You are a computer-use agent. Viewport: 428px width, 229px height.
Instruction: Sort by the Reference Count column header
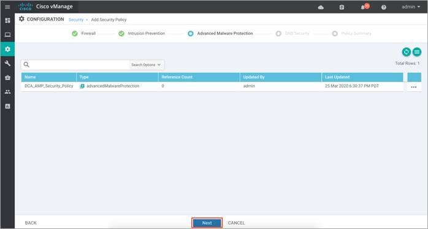[x=199, y=77]
